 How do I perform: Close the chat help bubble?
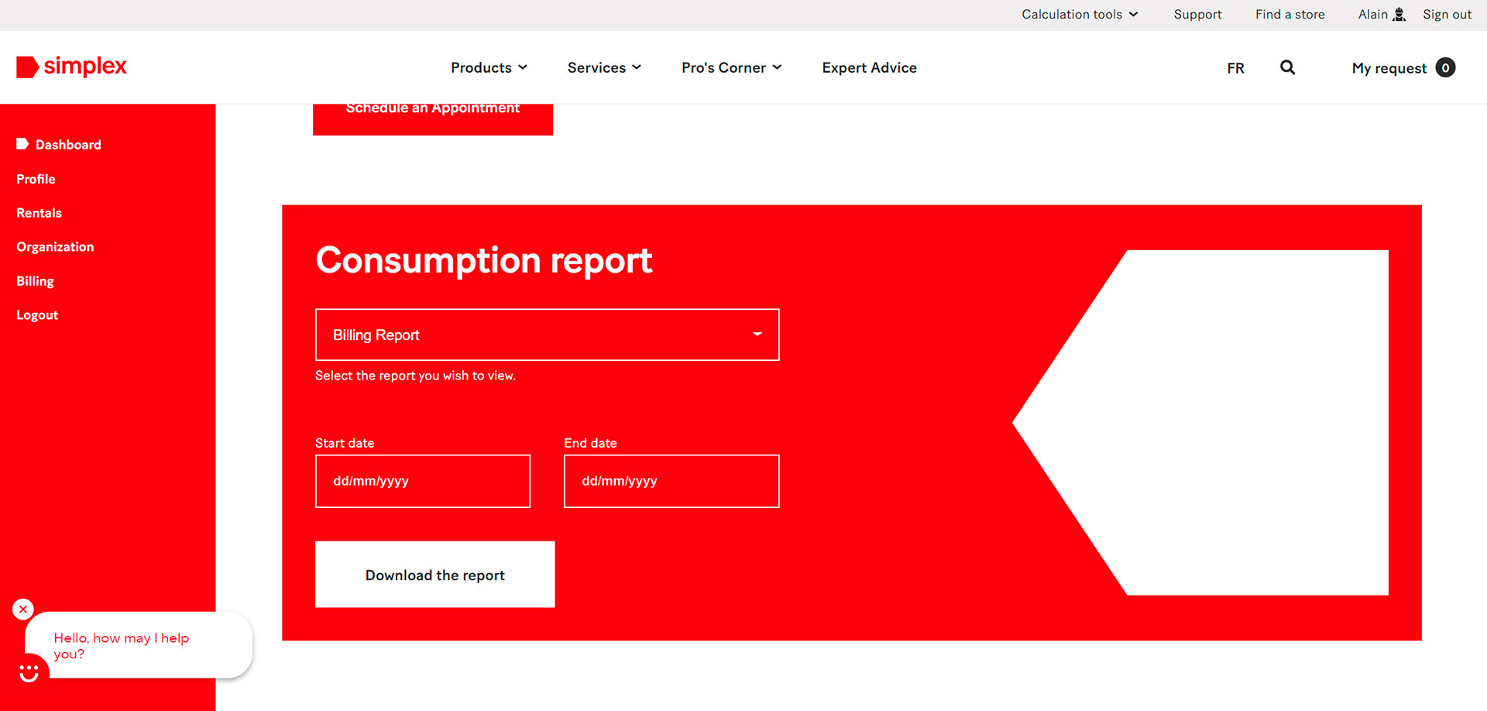(x=23, y=610)
